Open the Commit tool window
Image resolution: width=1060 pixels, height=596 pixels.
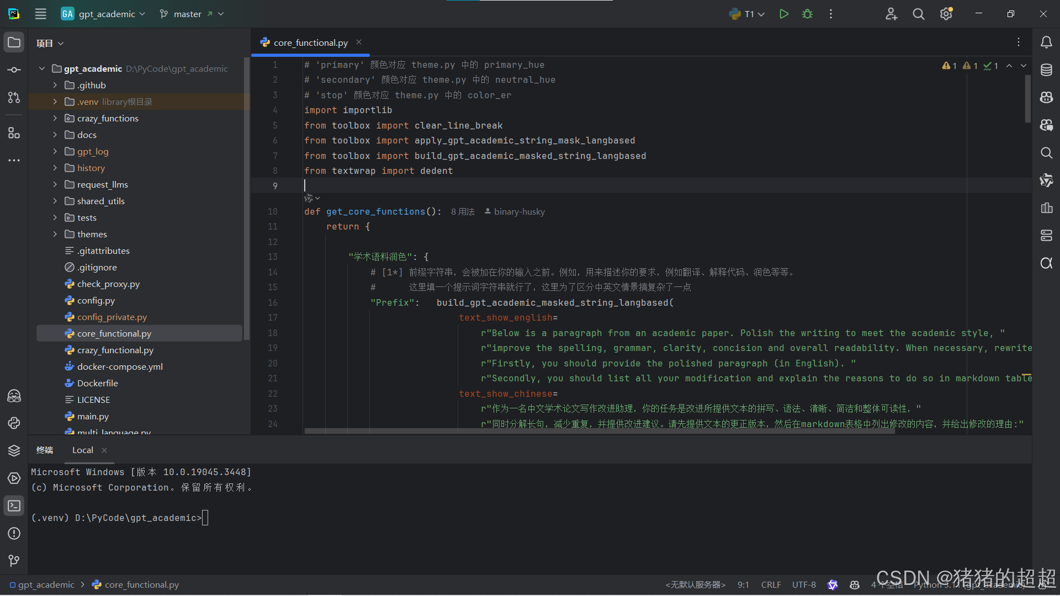click(x=14, y=70)
